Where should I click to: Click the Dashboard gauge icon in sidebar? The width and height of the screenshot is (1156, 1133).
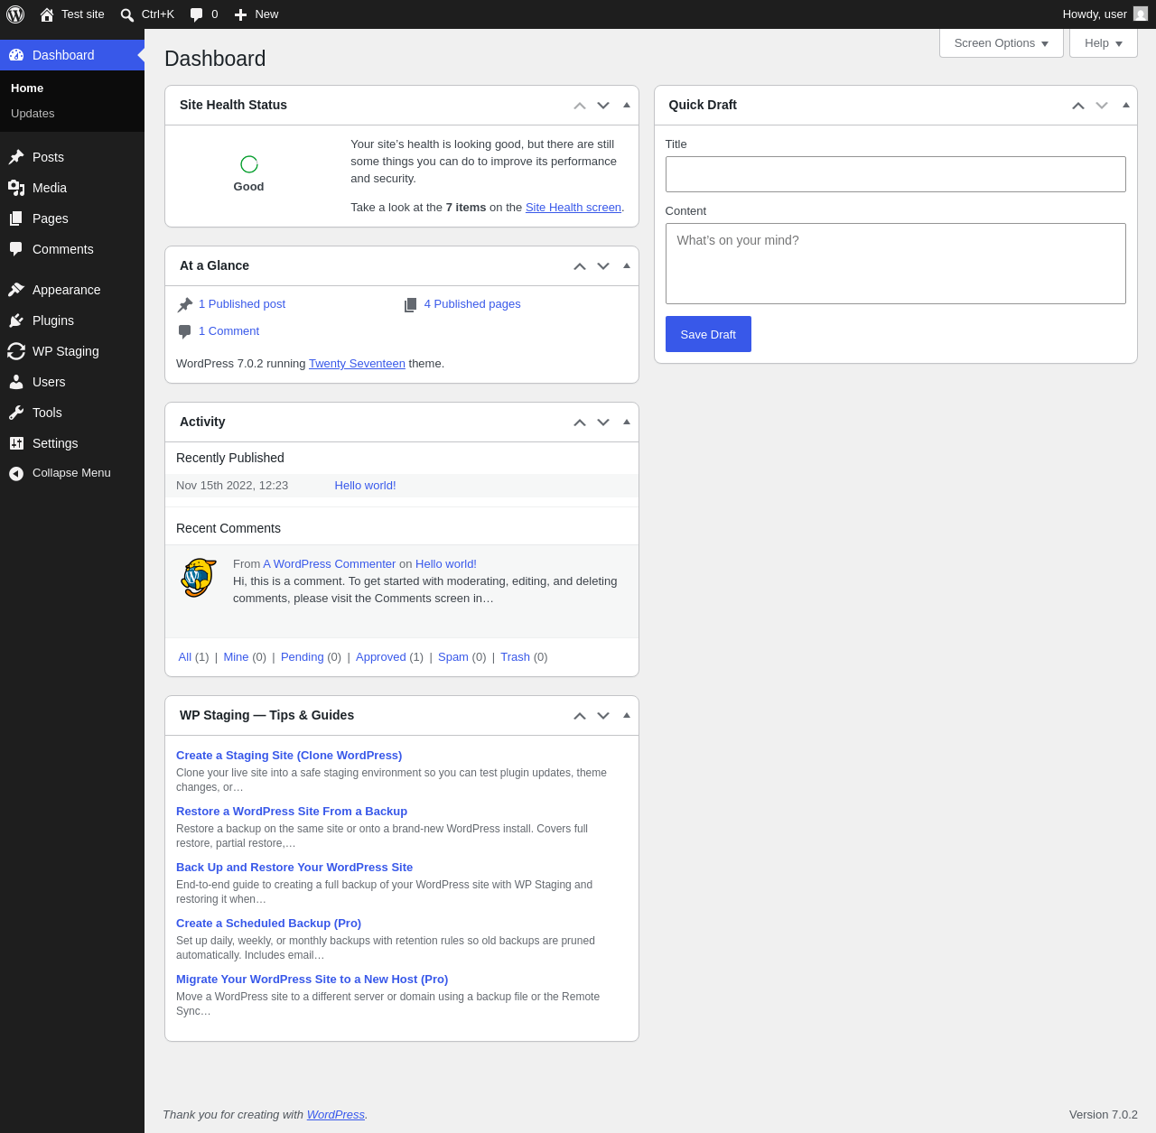click(x=16, y=55)
